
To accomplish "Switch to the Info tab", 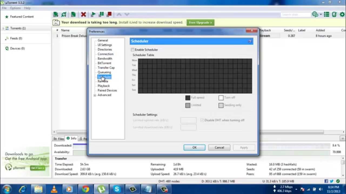I will click(x=72, y=138).
